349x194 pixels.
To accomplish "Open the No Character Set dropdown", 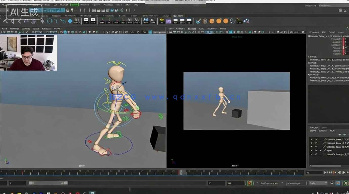I will pos(269,183).
